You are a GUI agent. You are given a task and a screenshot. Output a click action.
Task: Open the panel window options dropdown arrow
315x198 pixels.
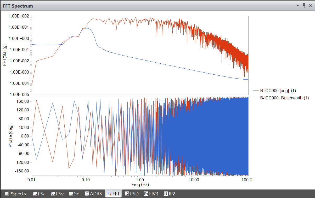(298, 5)
